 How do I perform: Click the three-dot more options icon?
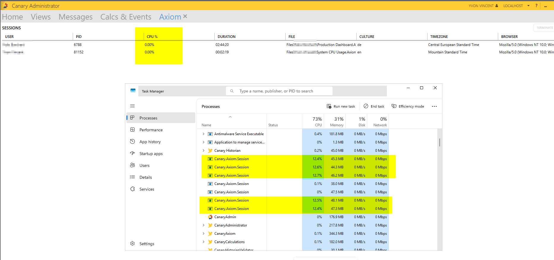(434, 106)
